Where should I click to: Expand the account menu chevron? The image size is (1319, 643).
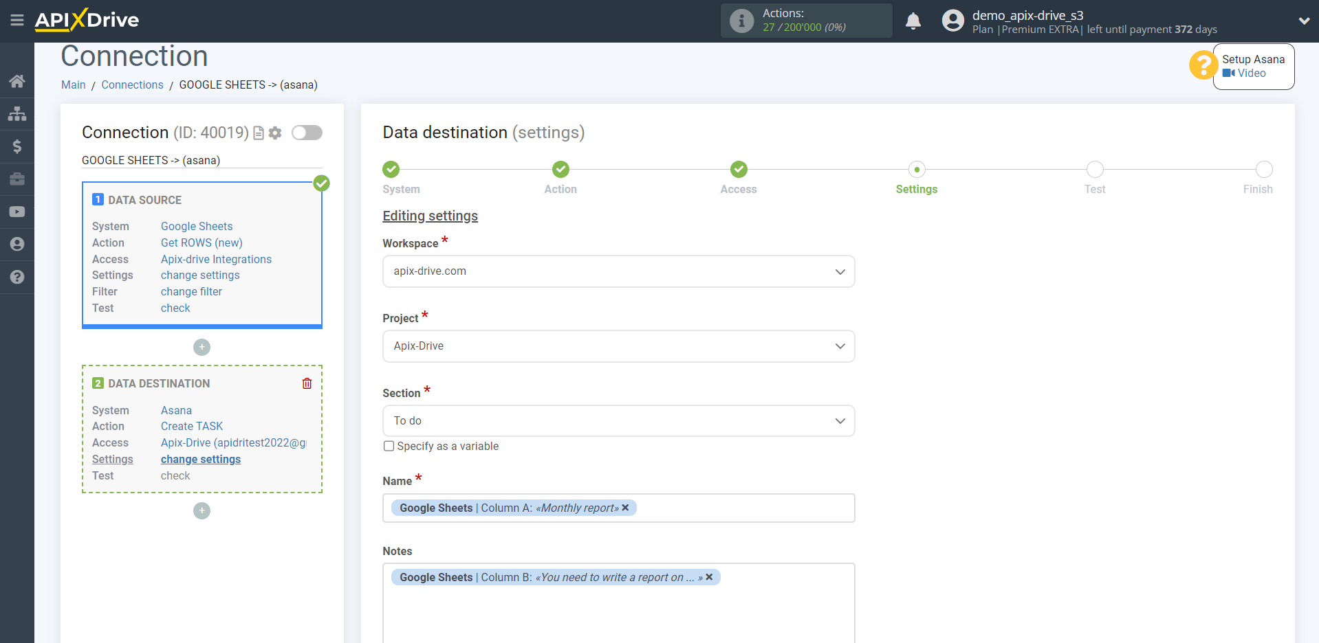(x=1304, y=21)
